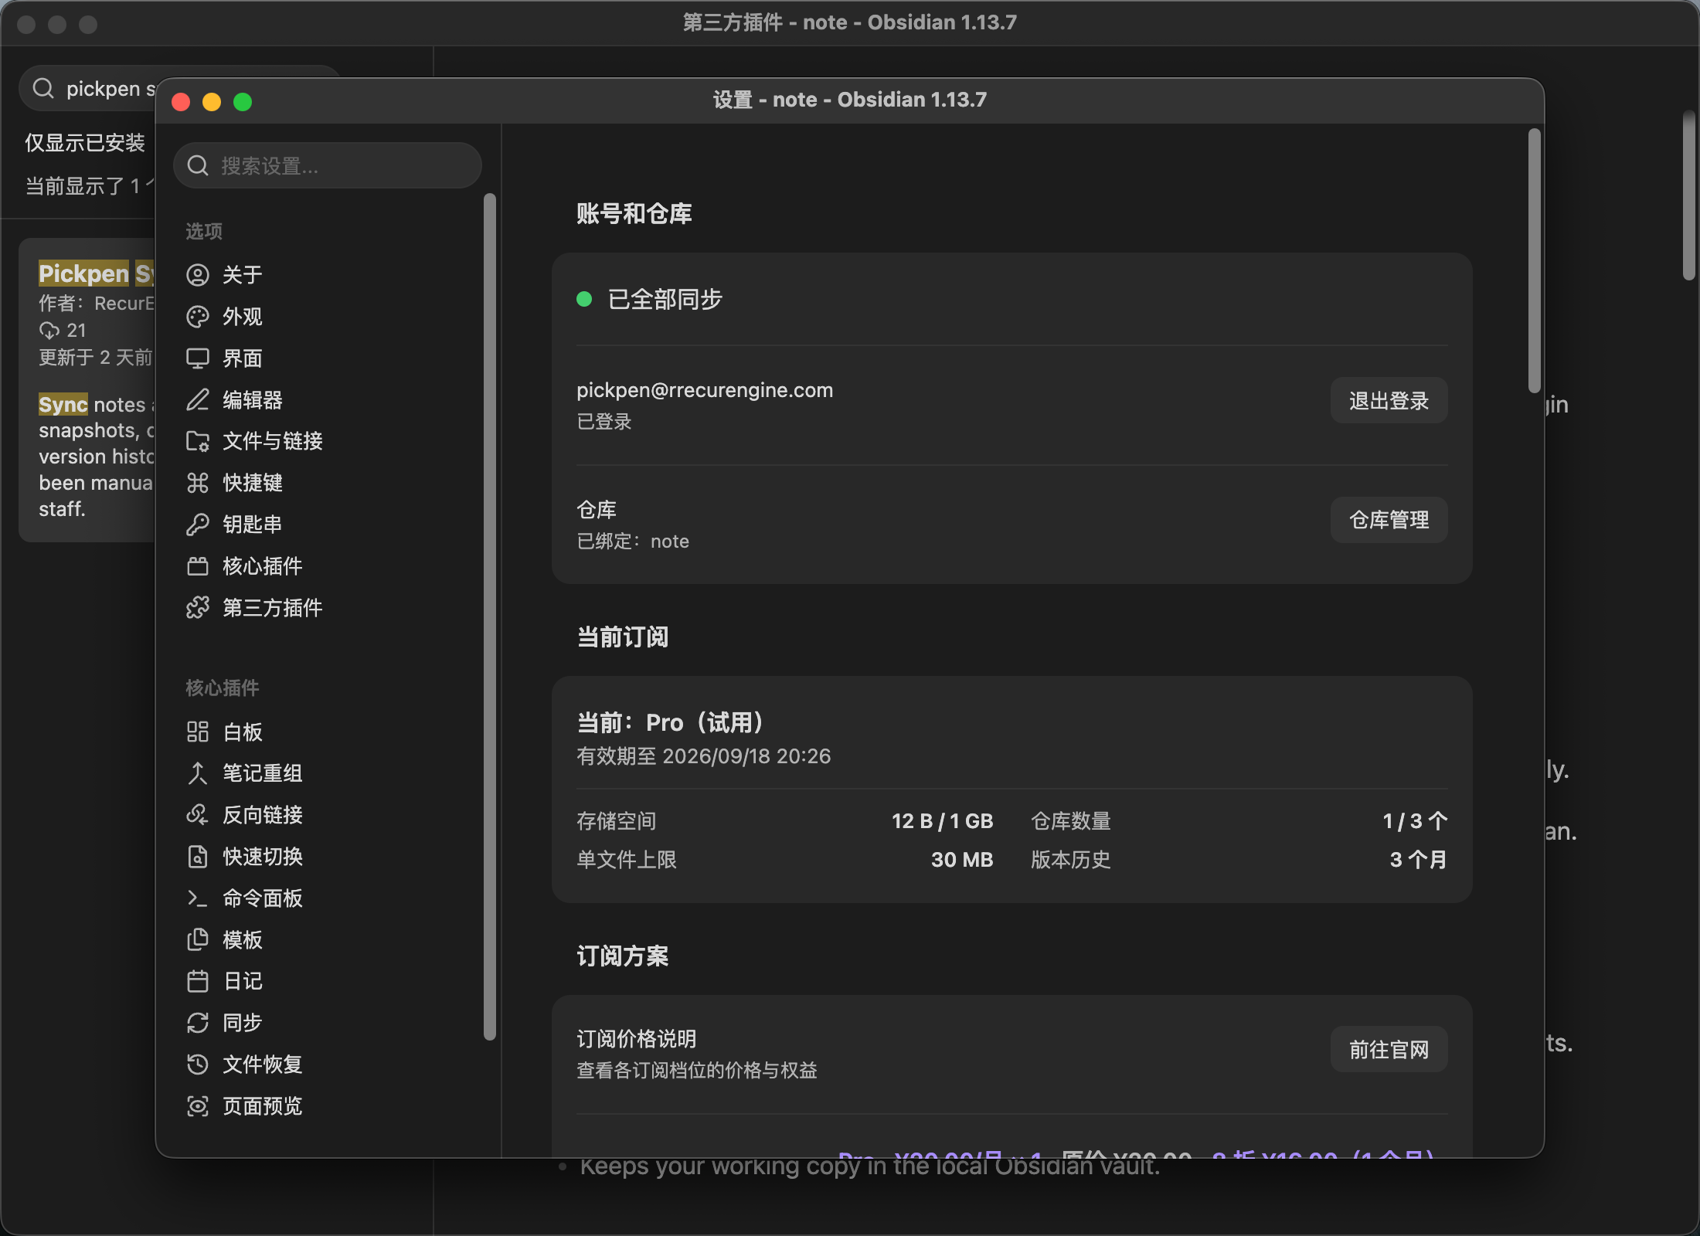
Task: Click the 日记 calendar icon
Action: pos(198,981)
